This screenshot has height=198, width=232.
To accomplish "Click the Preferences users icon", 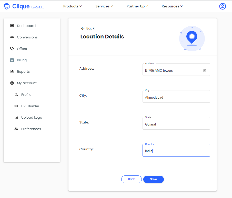I will point(16,129).
